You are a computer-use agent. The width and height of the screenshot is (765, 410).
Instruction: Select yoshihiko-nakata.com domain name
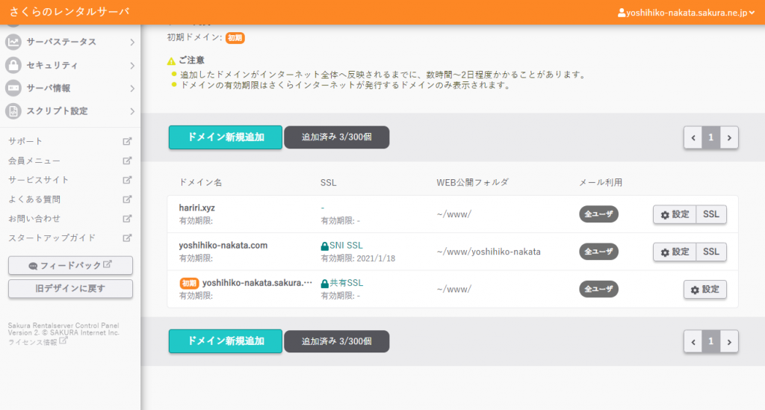223,245
